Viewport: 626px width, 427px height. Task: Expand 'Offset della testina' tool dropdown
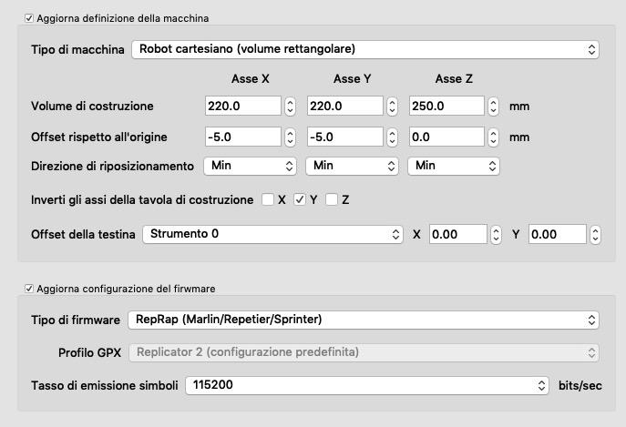[272, 234]
